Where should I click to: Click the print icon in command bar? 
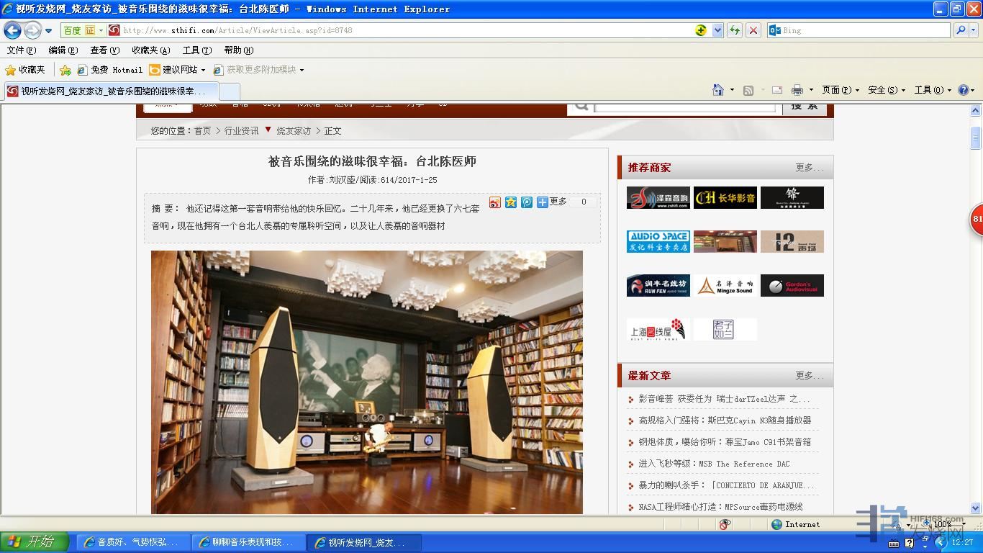pos(797,90)
